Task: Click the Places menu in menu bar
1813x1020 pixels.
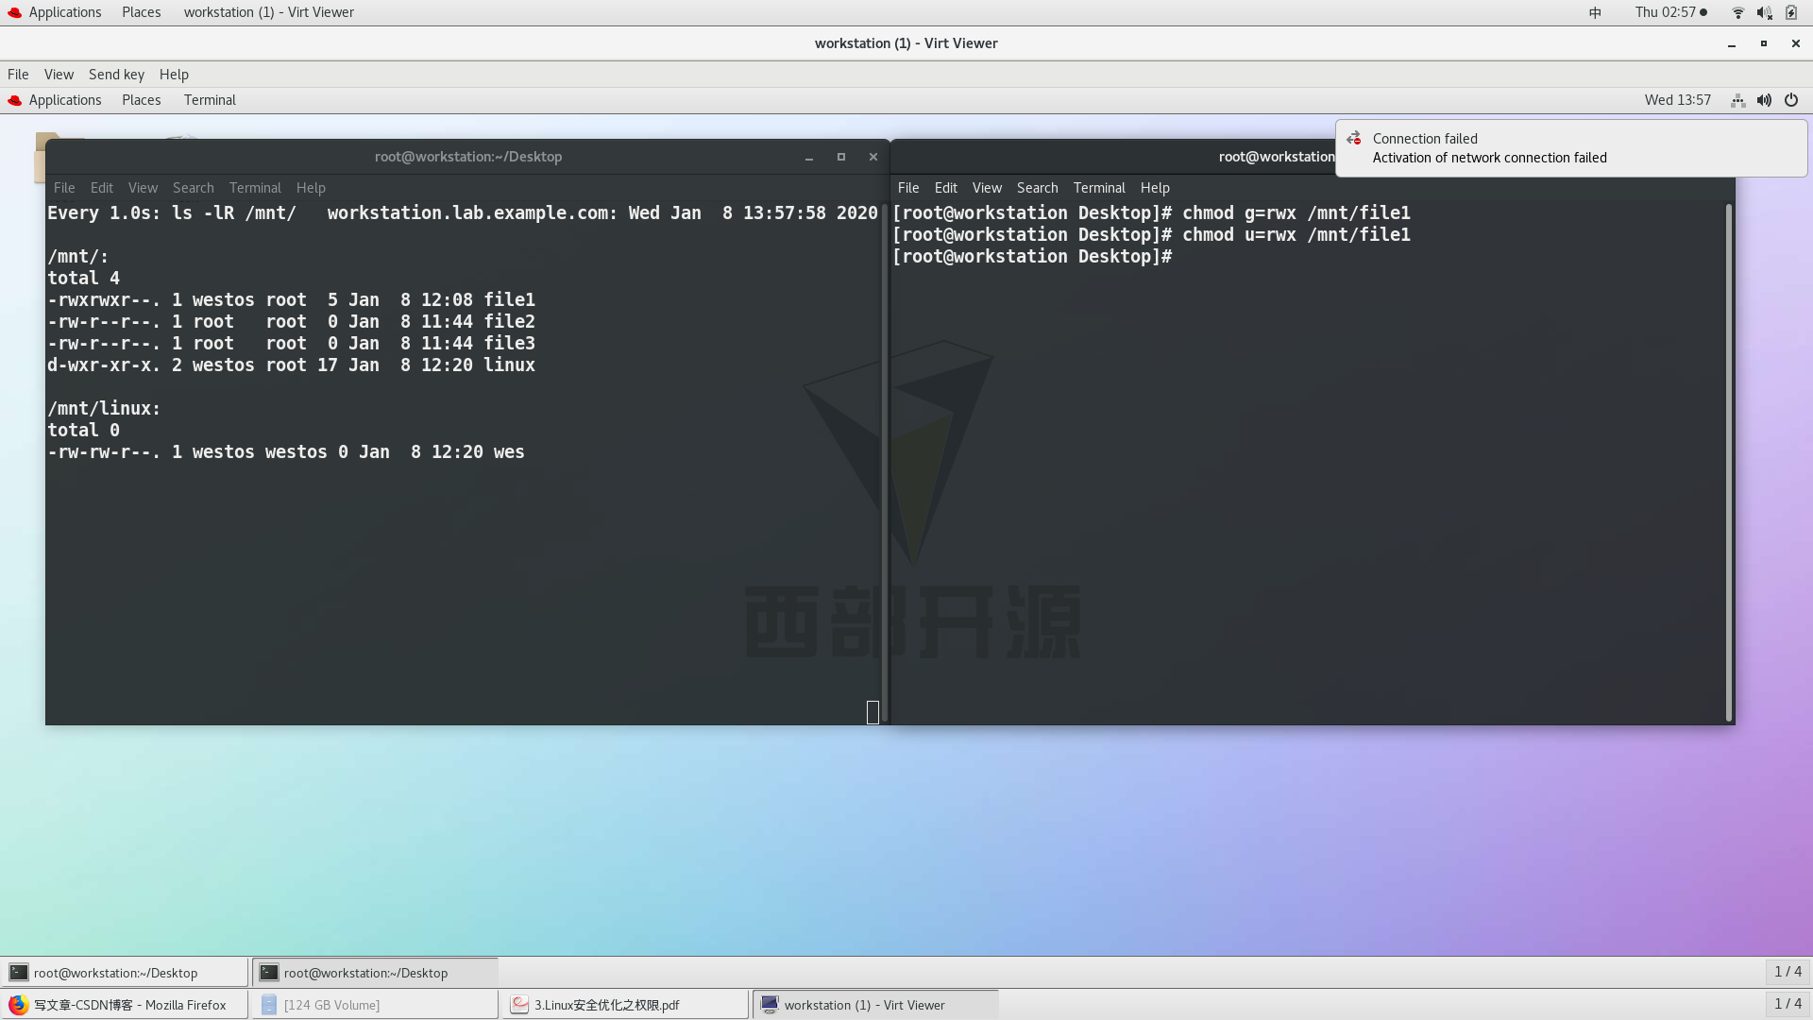Action: coord(141,11)
